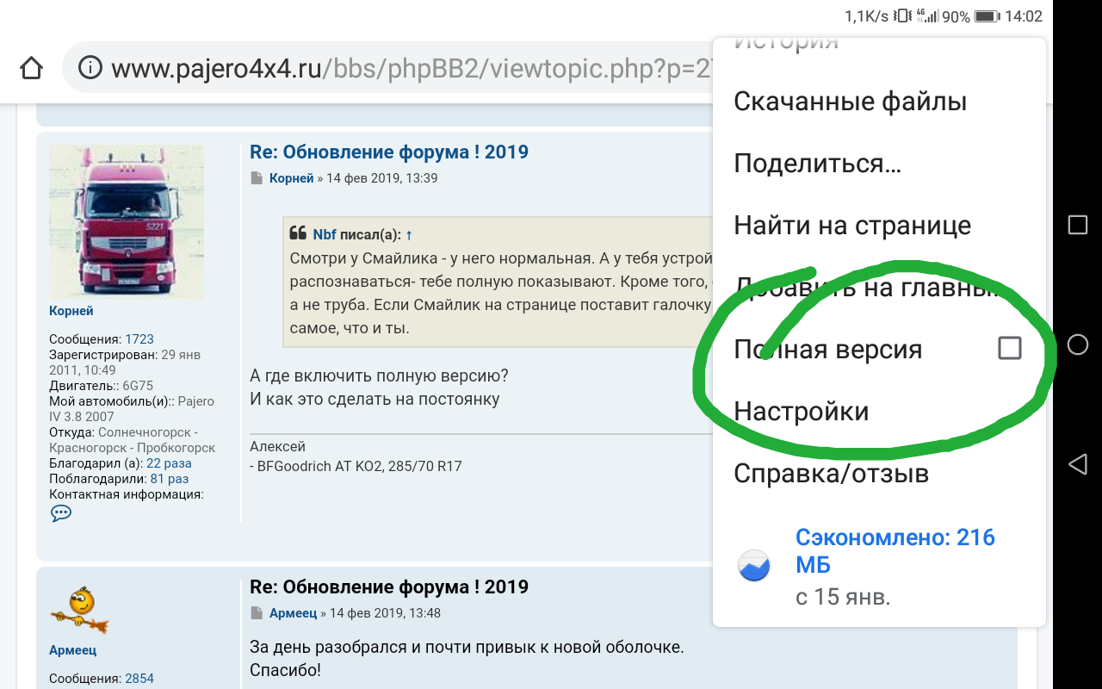Viewport: 1102px width, 689px height.
Task: Open Настройки from the browser menu
Action: click(x=801, y=412)
